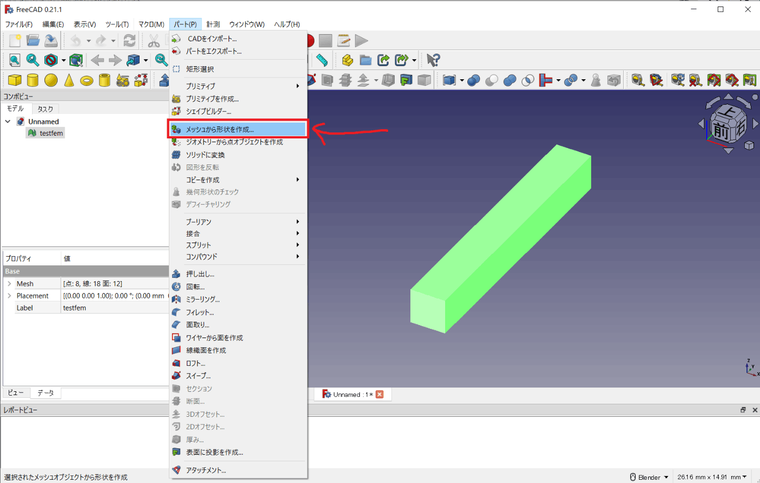Open the Join features dropdown arrow
This screenshot has height=483, width=760.
coord(558,80)
